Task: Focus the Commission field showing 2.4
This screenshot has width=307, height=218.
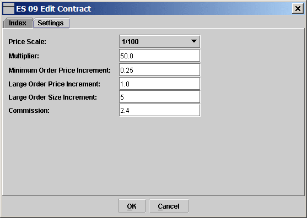Action: pos(160,110)
